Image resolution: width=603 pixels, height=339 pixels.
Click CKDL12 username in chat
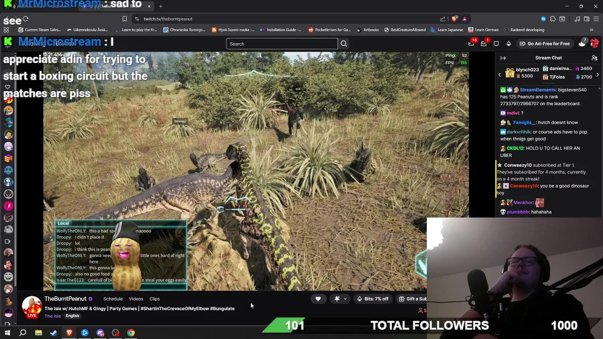(515, 148)
